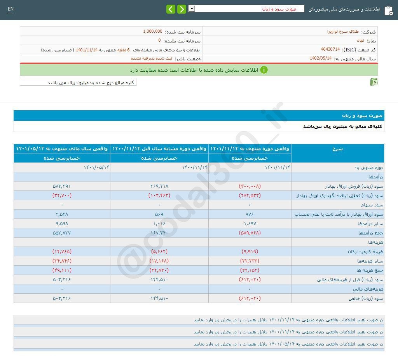Click the ISIC code 46430714
The image size is (398, 356).
click(x=330, y=49)
